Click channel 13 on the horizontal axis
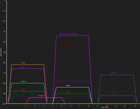This screenshot has height=109, width=140. [x=135, y=106]
